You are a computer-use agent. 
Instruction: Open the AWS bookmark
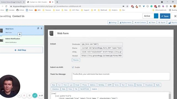pos(38,10)
